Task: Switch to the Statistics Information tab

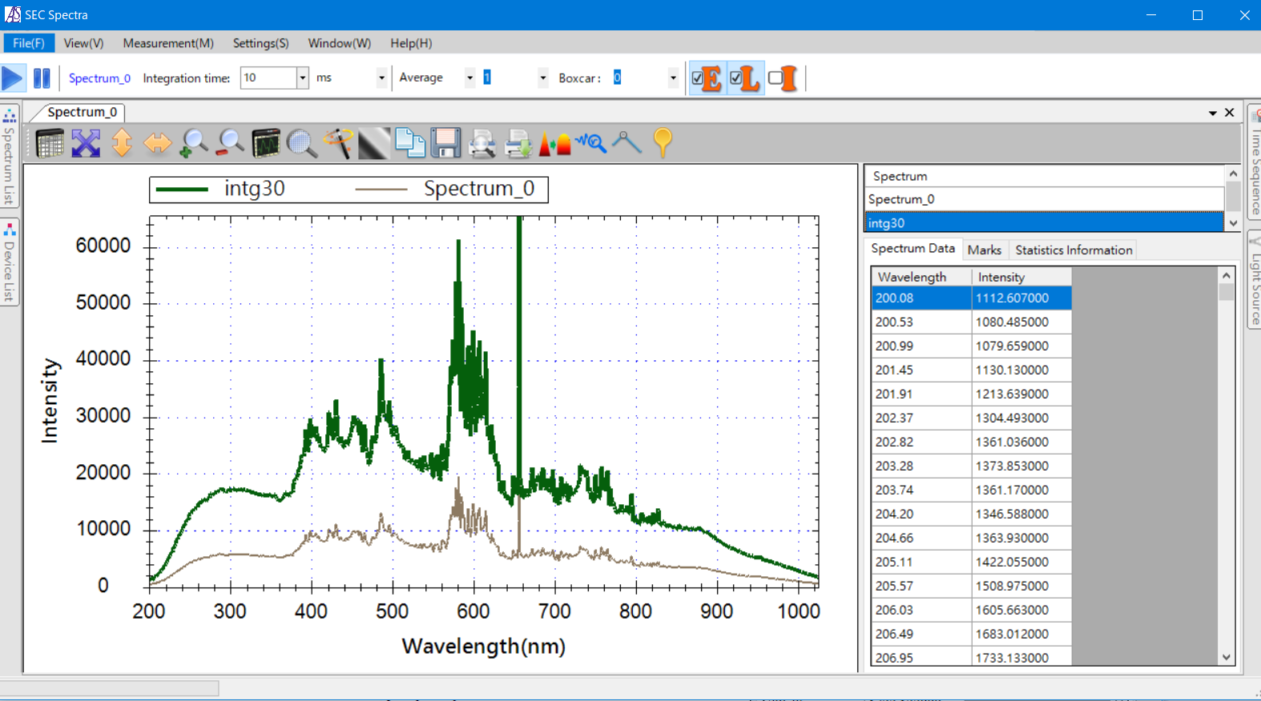Action: (1074, 250)
